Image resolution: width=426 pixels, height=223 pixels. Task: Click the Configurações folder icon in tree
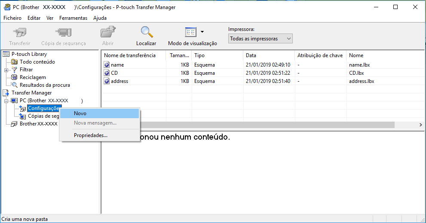[x=23, y=108]
